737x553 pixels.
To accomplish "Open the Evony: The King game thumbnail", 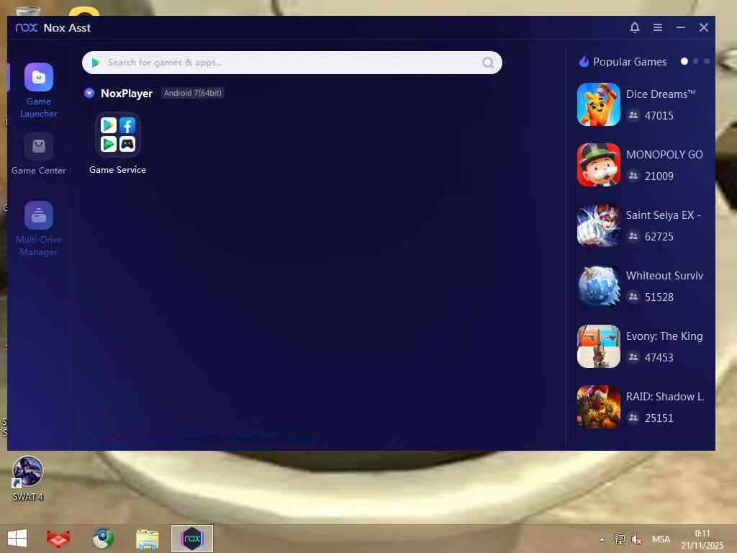I will [x=598, y=346].
